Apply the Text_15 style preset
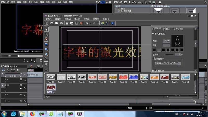Image resolution: width=208 pixels, height=117 pixels. pyautogui.click(x=51, y=87)
